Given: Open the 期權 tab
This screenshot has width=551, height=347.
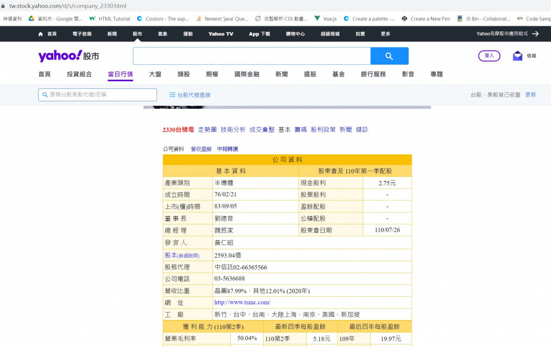Looking at the screenshot, I should click(x=212, y=74).
